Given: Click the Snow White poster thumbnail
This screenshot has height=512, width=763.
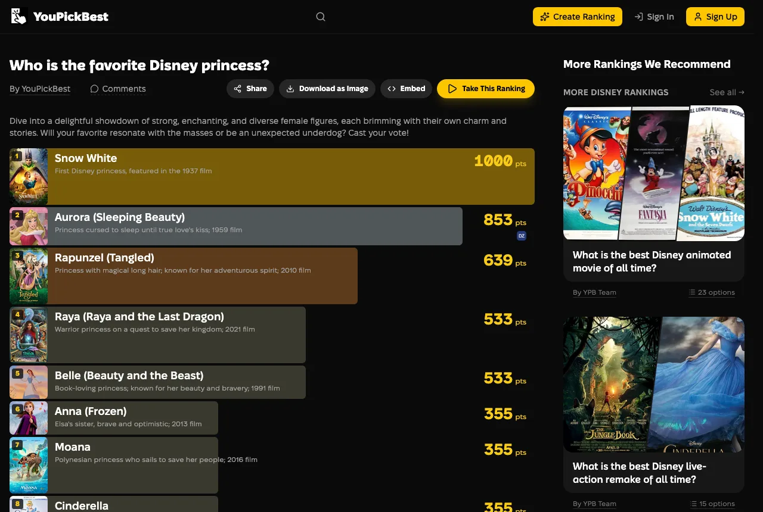Looking at the screenshot, I should point(29,176).
